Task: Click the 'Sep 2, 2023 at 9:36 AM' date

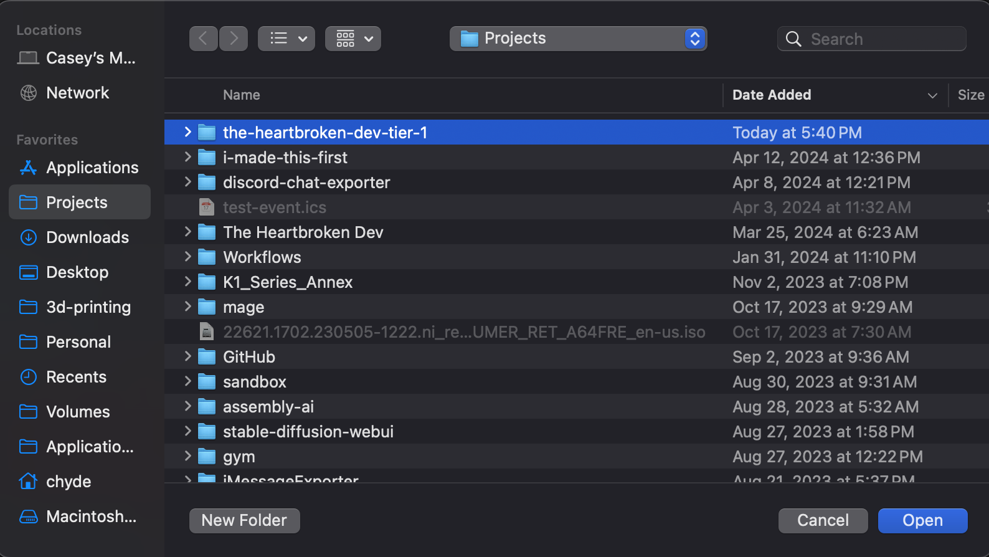Action: tap(821, 357)
